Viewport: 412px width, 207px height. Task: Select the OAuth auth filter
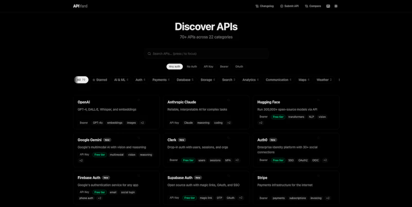tap(239, 66)
